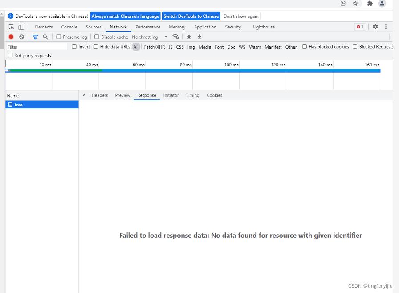
Task: Switch to the Console tab
Action: point(69,27)
